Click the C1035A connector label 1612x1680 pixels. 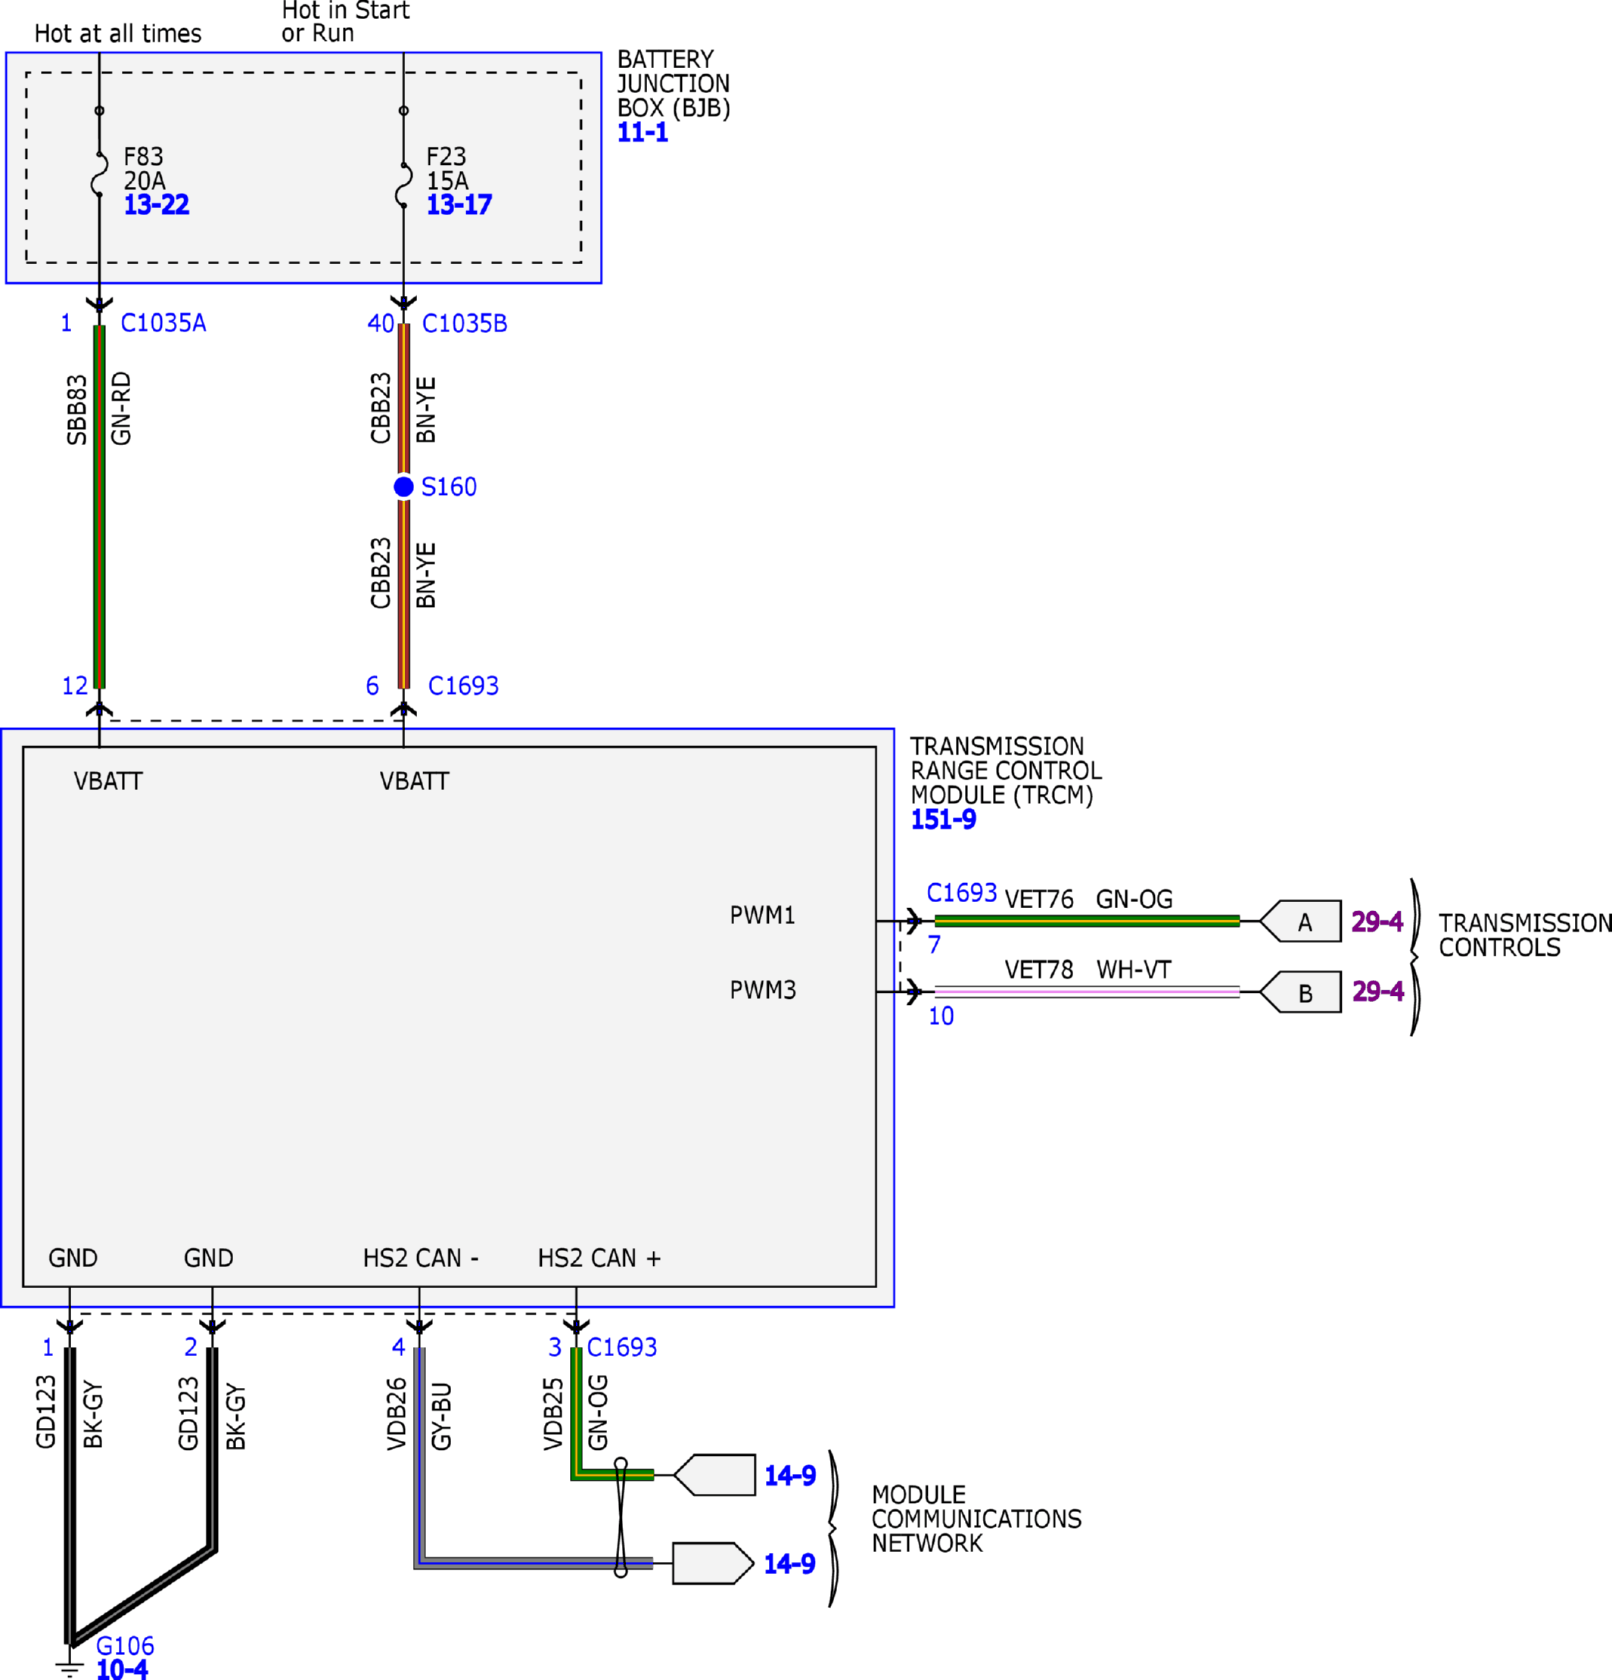[x=163, y=323]
